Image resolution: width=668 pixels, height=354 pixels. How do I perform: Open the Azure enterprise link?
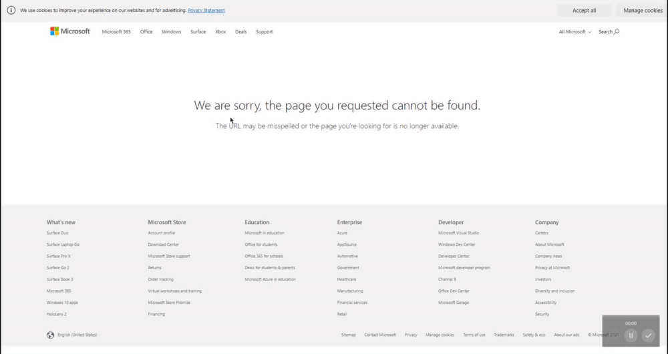[x=342, y=233]
